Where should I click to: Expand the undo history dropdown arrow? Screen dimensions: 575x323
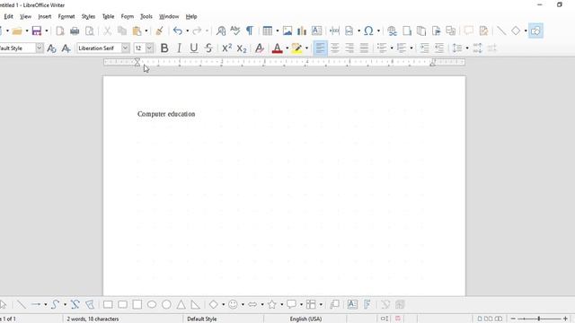tap(187, 31)
